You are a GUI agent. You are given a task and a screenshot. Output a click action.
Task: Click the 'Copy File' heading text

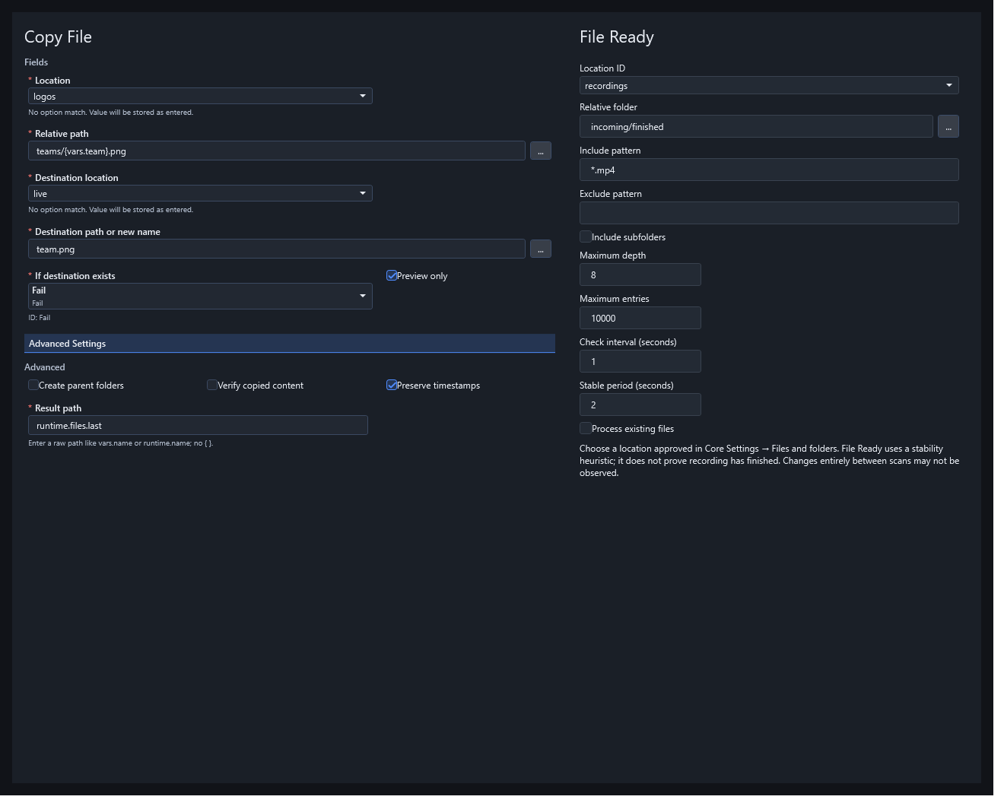[58, 36]
